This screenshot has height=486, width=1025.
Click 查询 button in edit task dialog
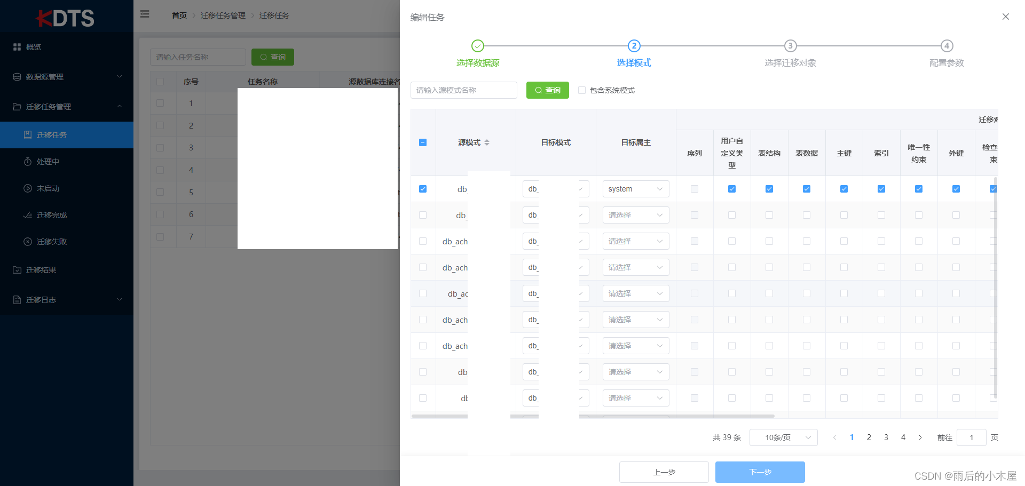click(x=548, y=90)
